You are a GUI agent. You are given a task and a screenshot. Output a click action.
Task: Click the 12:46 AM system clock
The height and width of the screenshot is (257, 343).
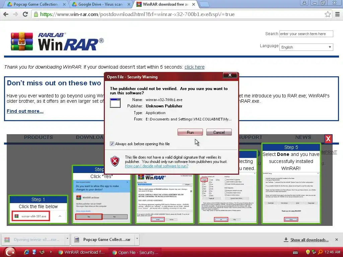tap(332, 252)
